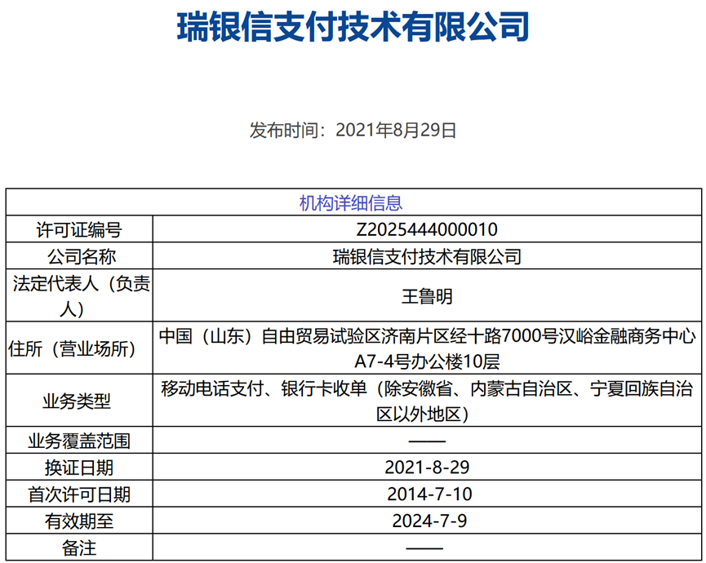The image size is (706, 563).
Task: Select the date 2014-7-10
Action: click(x=429, y=494)
